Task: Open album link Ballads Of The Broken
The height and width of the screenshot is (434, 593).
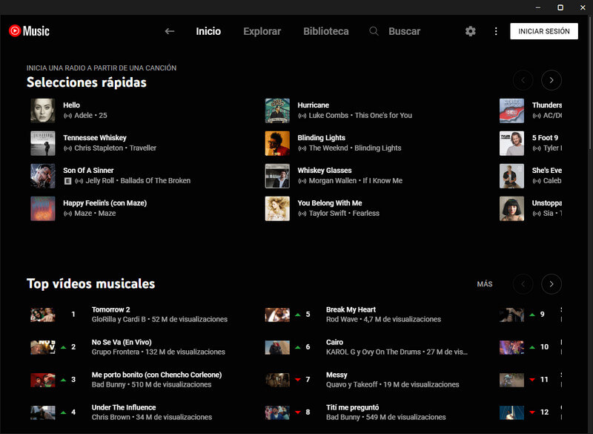Action: click(x=156, y=180)
